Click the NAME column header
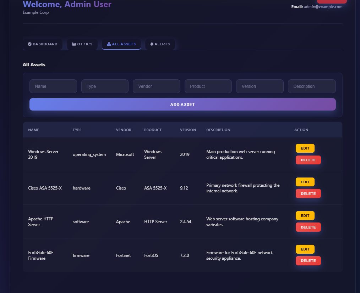 [x=33, y=130]
